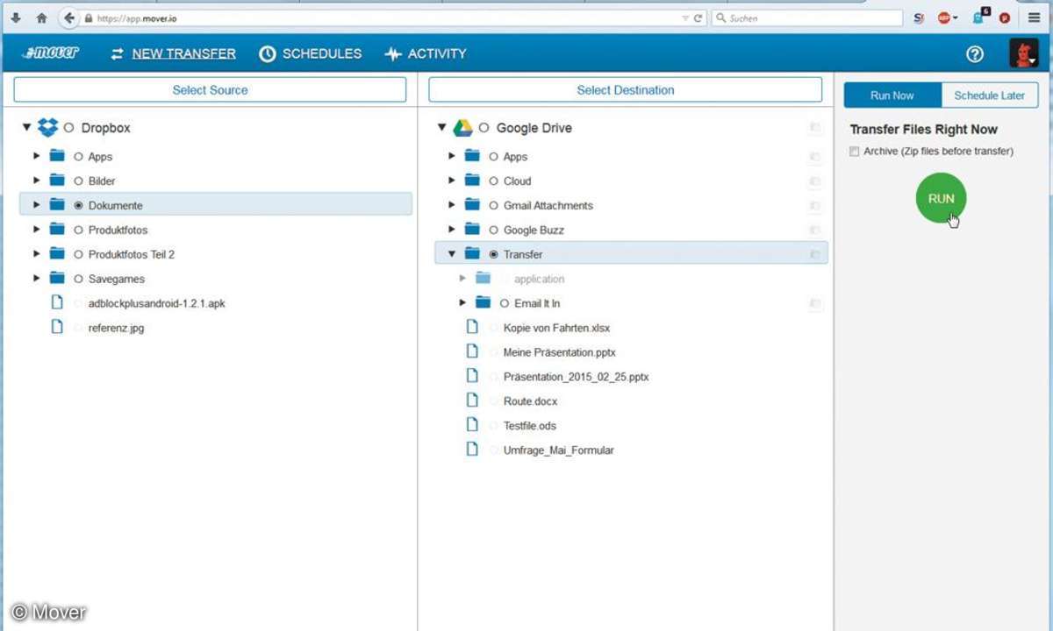Select the Kopie von Fahrten.xlsx file name

click(x=556, y=328)
